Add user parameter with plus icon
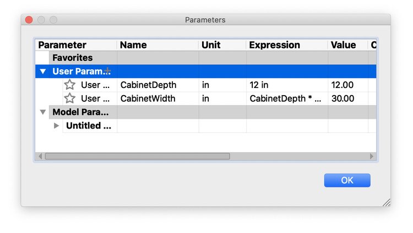Image resolution: width=413 pixels, height=233 pixels. (x=107, y=71)
